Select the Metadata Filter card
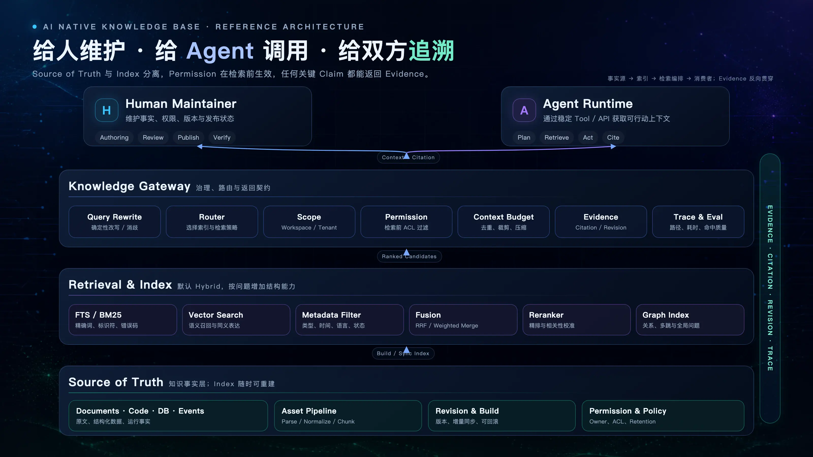 pos(349,320)
